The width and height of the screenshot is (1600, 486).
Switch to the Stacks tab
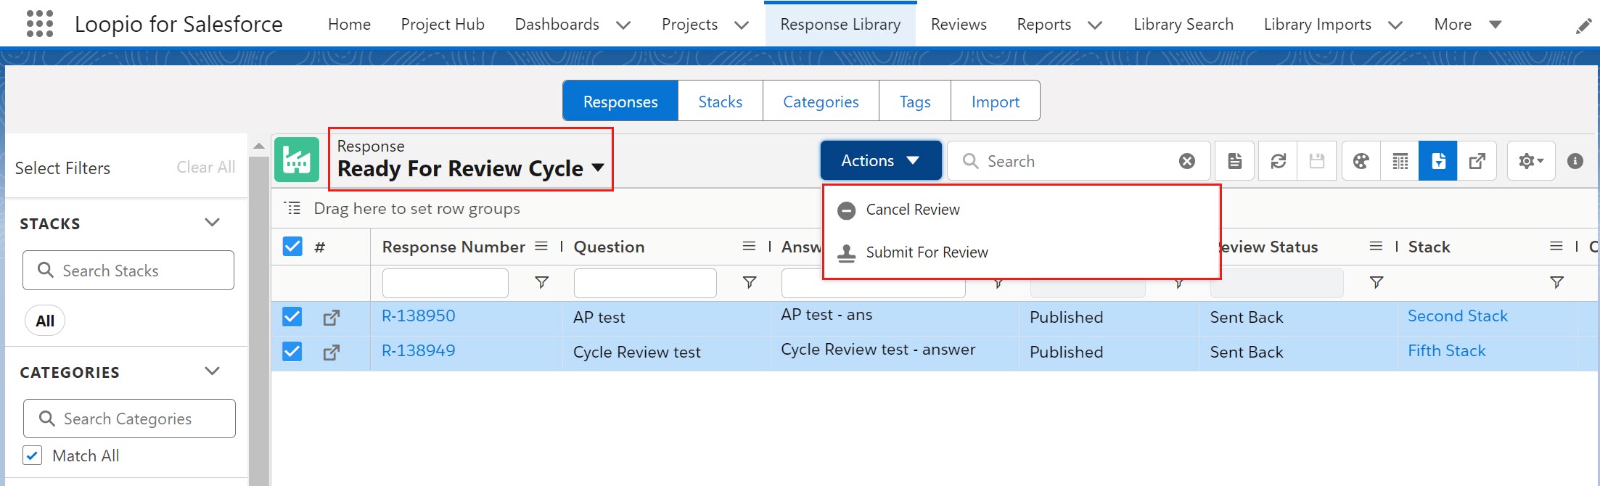(x=720, y=102)
